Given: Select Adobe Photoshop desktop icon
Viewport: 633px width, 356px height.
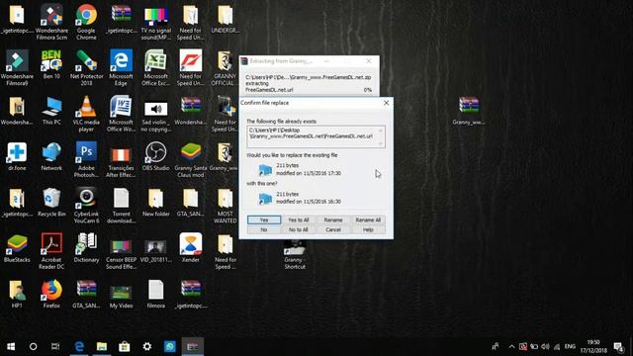Looking at the screenshot, I should [x=86, y=159].
